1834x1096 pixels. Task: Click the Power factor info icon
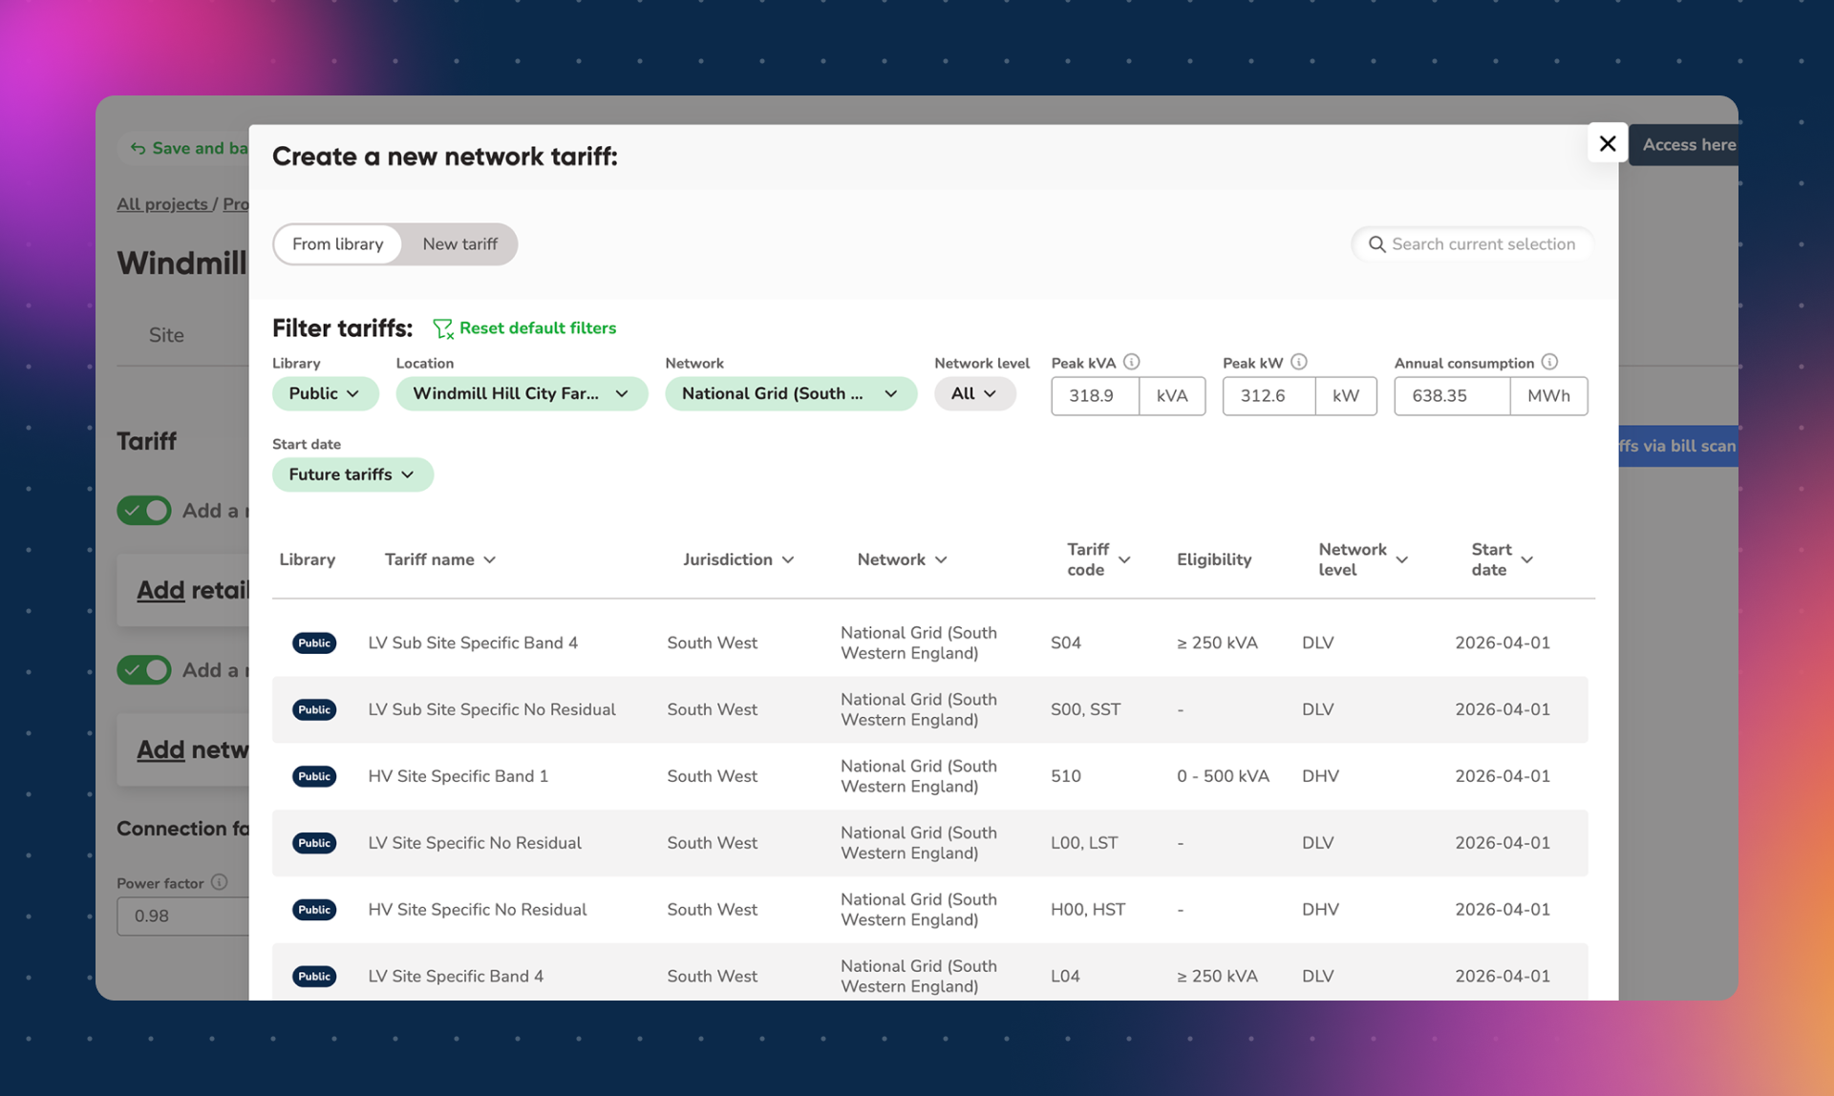click(219, 882)
